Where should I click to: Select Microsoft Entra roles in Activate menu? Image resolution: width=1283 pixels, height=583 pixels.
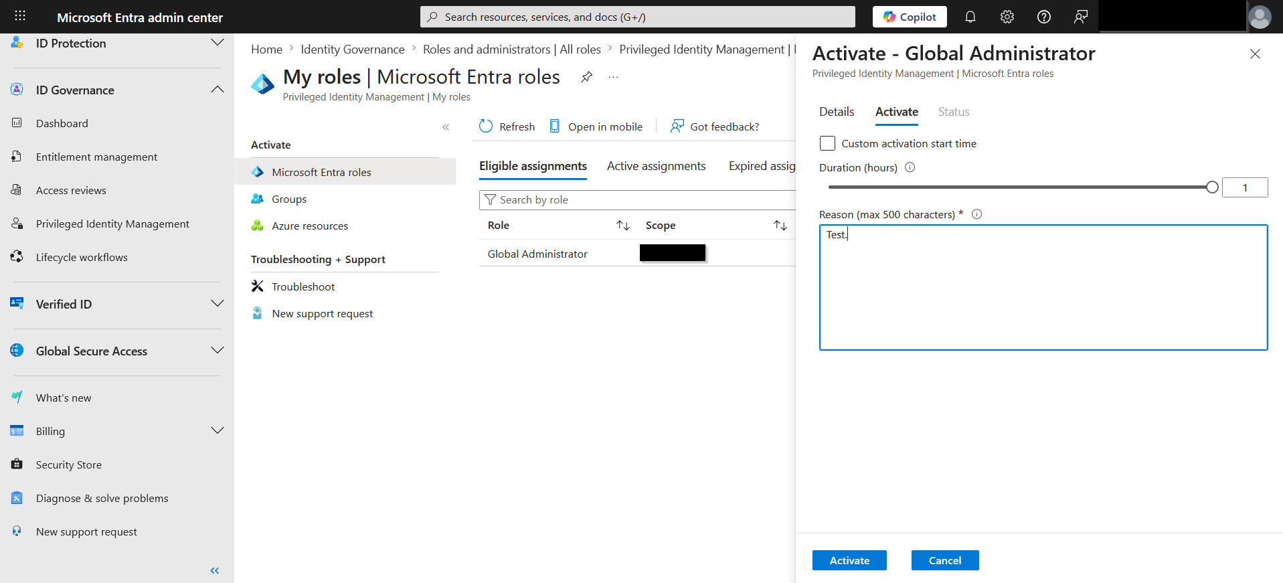pyautogui.click(x=345, y=172)
